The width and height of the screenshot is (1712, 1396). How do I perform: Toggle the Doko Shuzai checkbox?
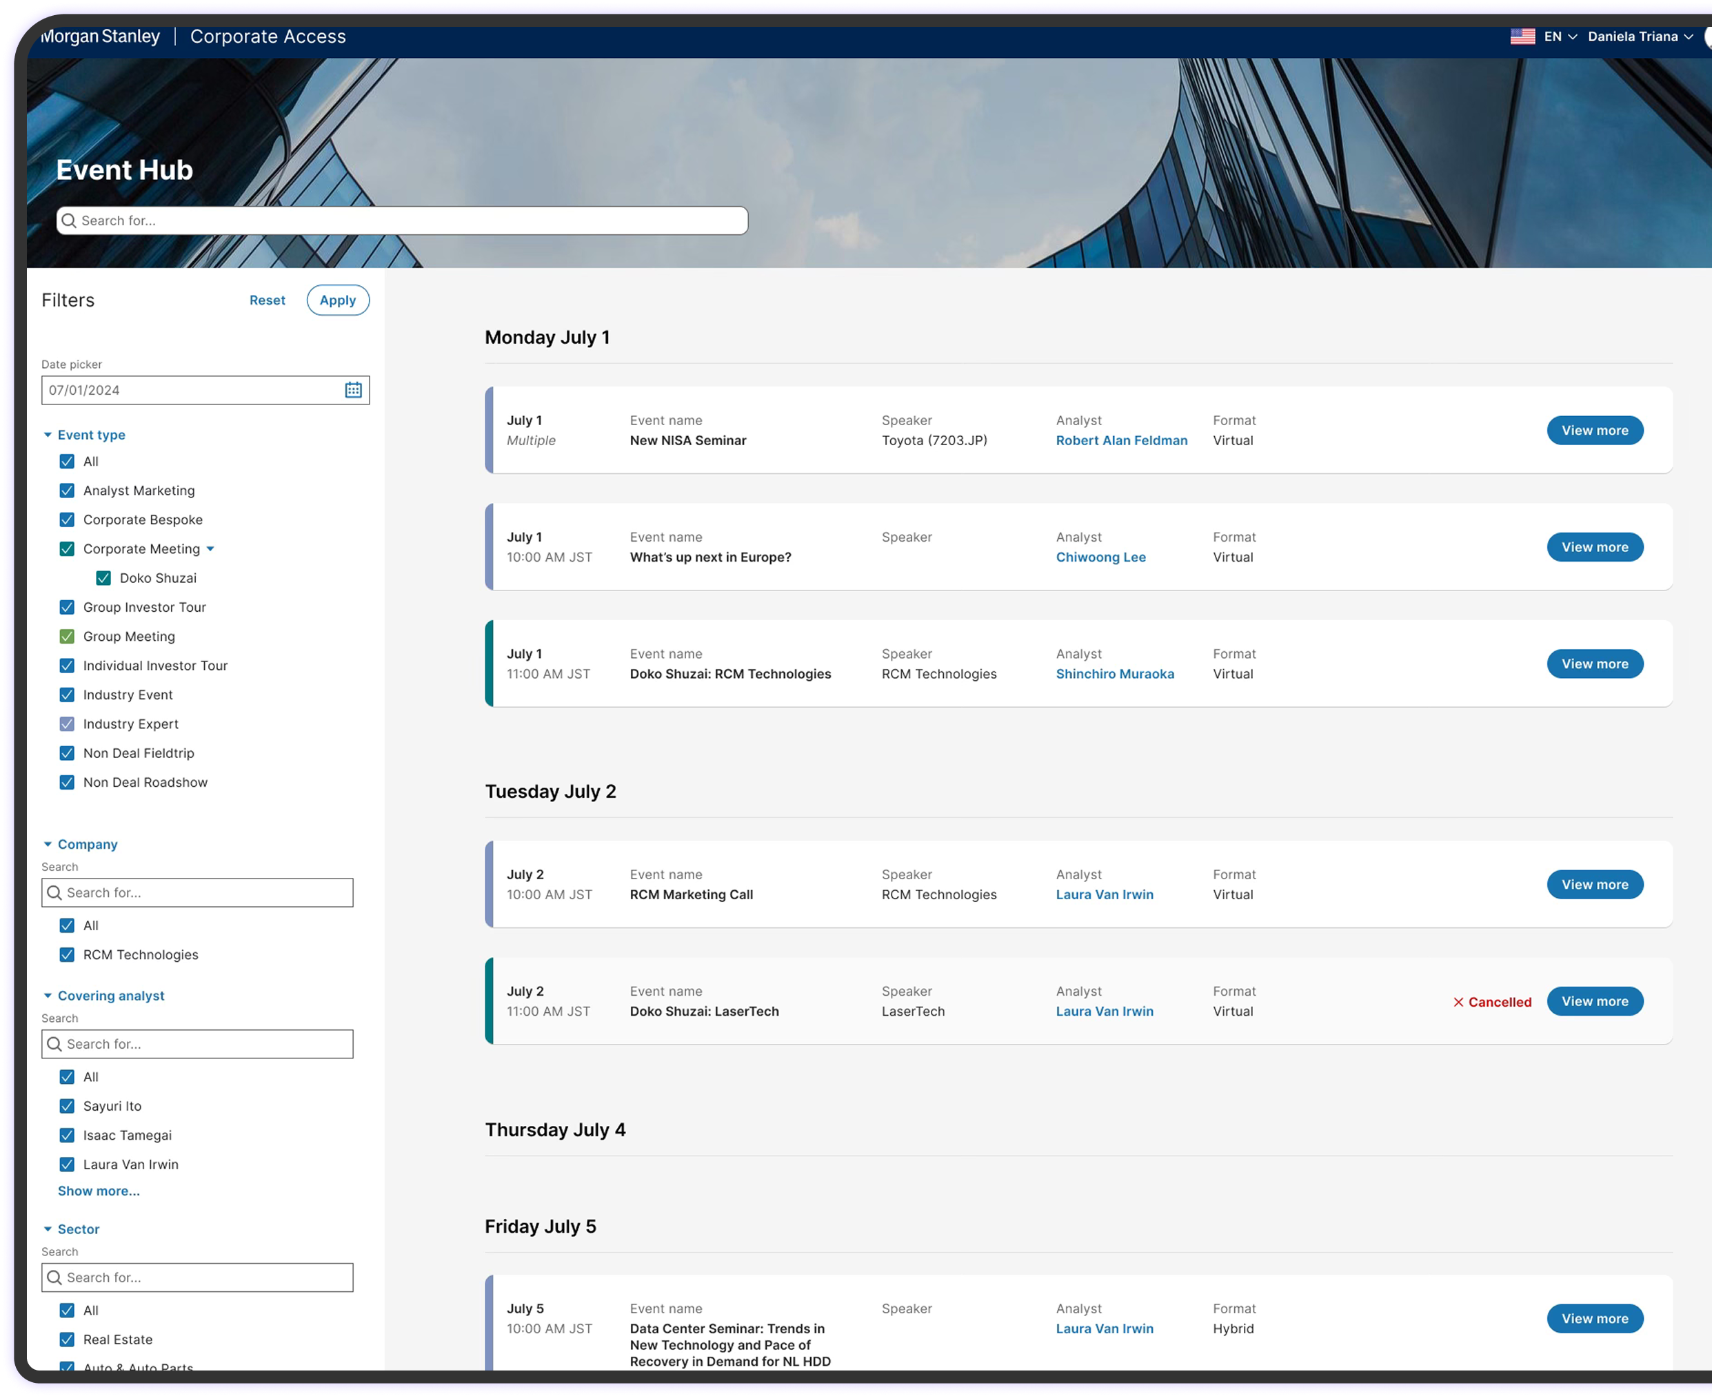(x=104, y=578)
